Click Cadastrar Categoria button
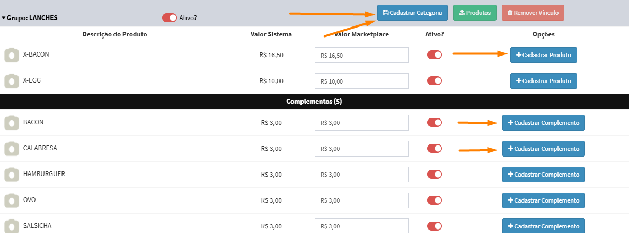The image size is (629, 238). pos(412,13)
